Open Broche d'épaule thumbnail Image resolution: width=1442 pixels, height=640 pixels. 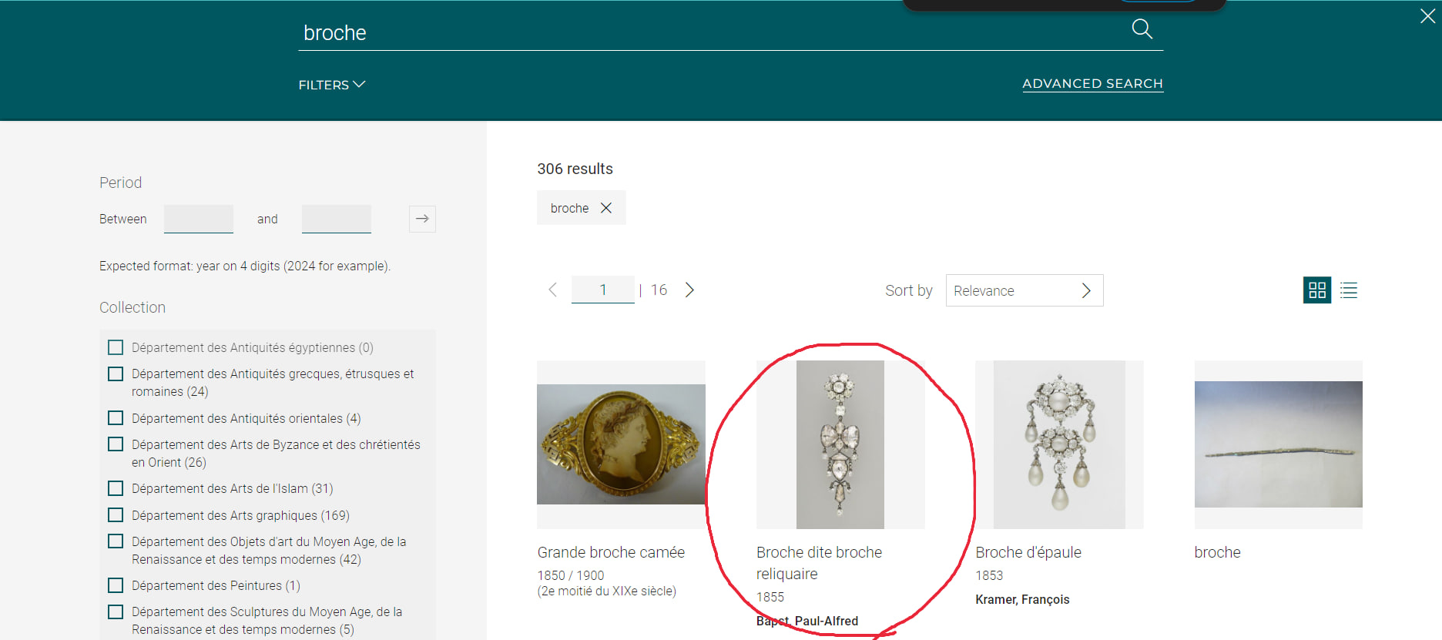point(1059,444)
